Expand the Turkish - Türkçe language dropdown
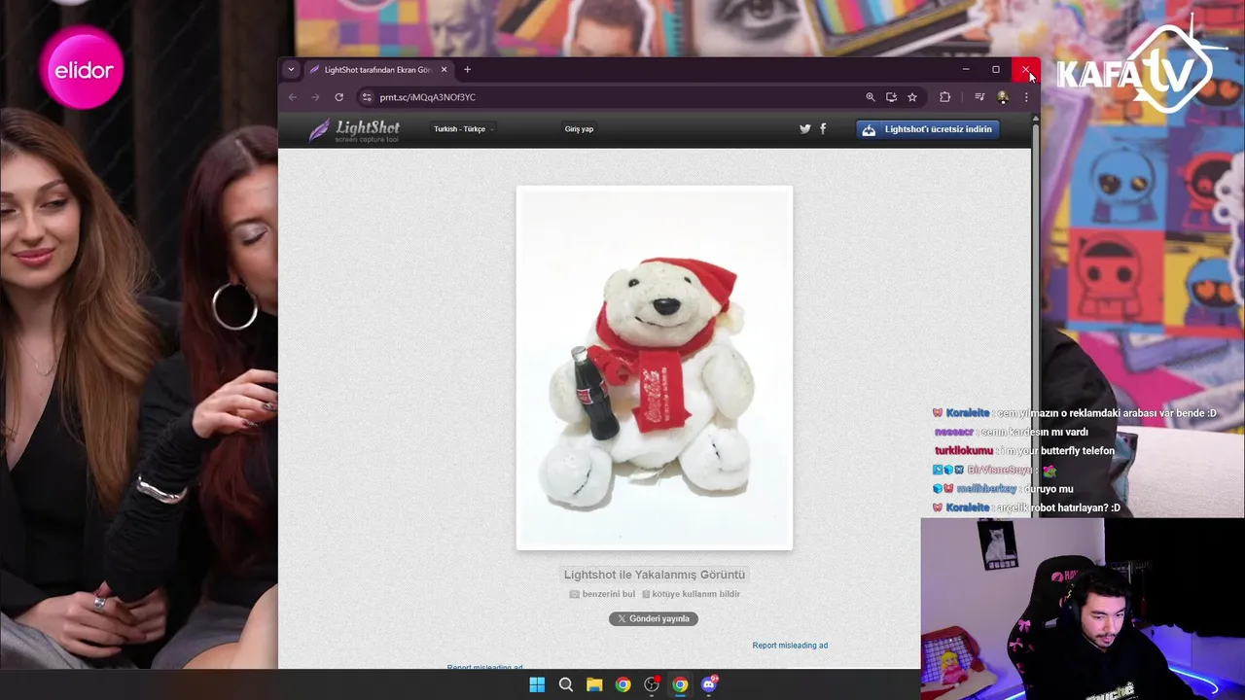 463,129
